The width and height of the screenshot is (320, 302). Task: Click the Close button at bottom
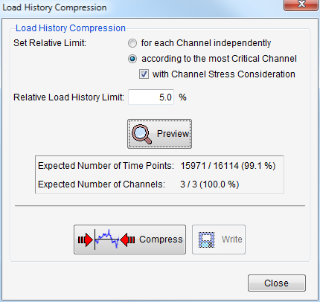277,283
